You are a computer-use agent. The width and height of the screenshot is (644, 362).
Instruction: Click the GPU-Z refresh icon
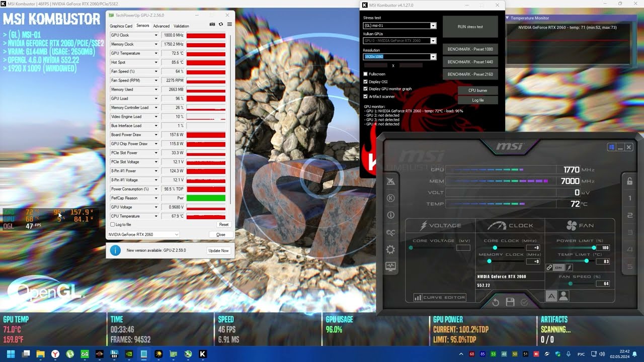pos(221,24)
